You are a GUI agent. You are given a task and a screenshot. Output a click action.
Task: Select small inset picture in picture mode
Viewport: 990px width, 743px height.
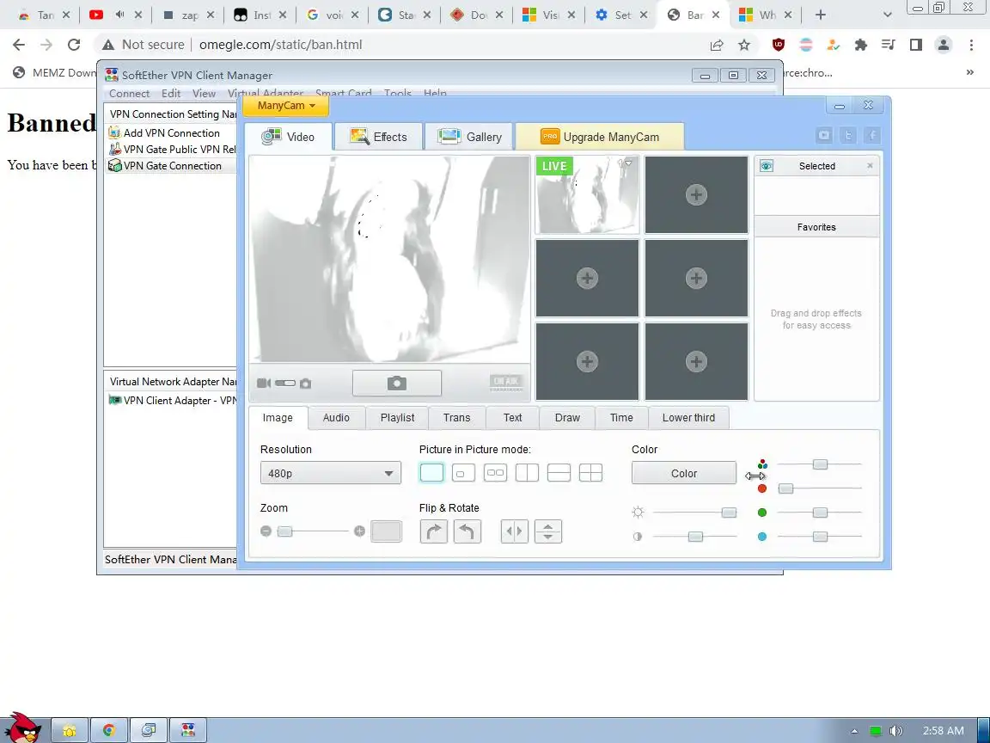463,473
